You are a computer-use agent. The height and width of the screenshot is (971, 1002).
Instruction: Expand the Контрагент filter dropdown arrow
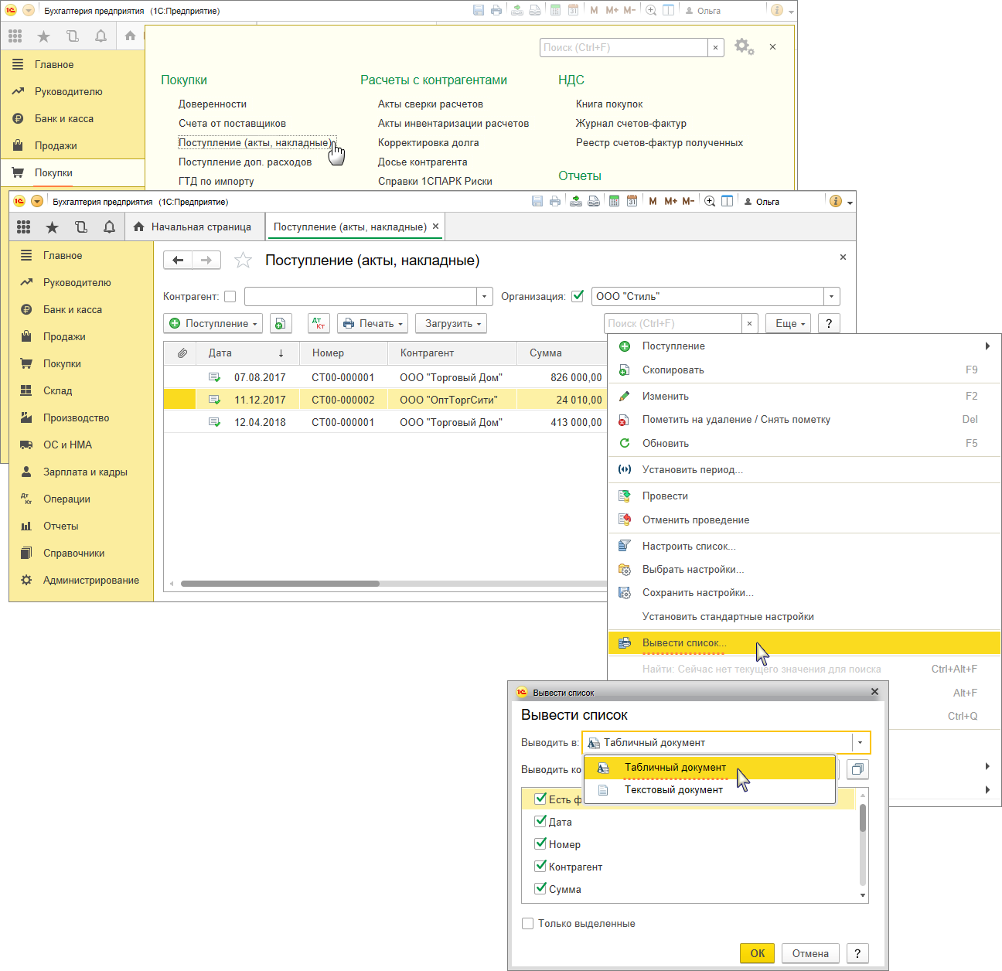(x=485, y=296)
